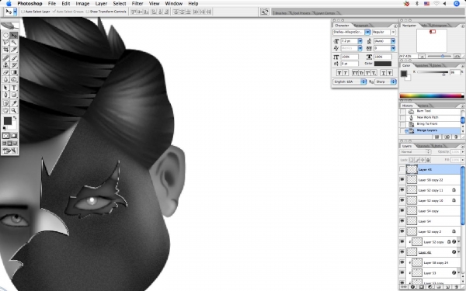The height and width of the screenshot is (291, 466).
Task: Toggle Faux Bold in Character panel
Action: click(339, 73)
